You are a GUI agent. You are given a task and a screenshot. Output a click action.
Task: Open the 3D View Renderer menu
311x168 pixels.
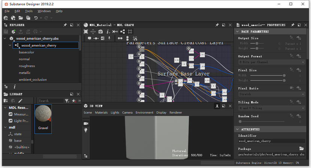175,112
